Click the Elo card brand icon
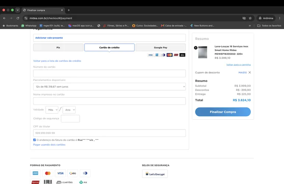284x184 pixels. point(183,55)
